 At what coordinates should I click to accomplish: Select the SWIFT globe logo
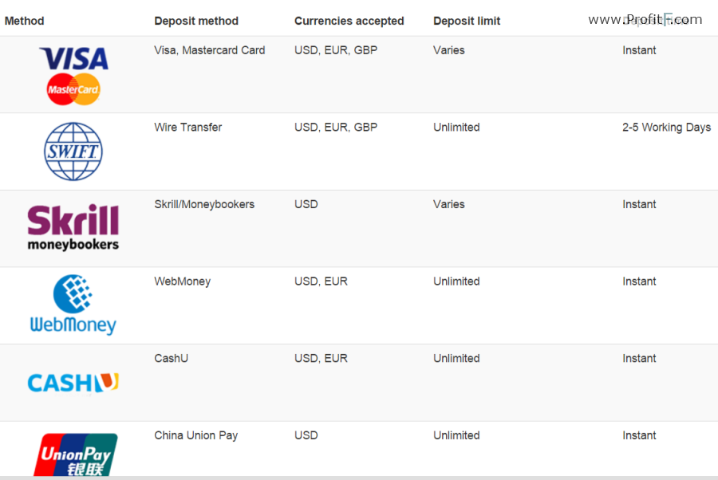[x=73, y=151]
